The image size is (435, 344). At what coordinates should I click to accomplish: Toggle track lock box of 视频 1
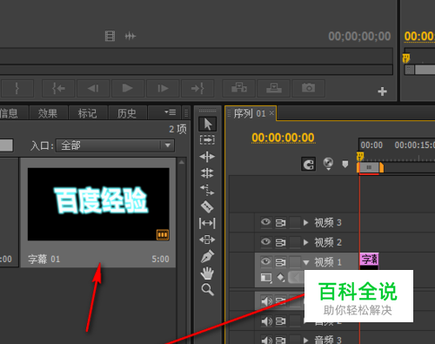(295, 262)
